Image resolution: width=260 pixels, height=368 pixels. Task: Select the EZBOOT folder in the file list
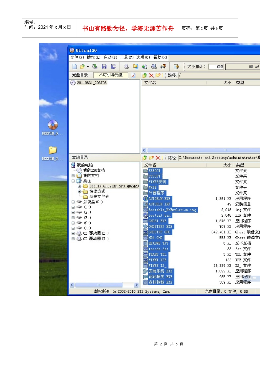pos(154,171)
